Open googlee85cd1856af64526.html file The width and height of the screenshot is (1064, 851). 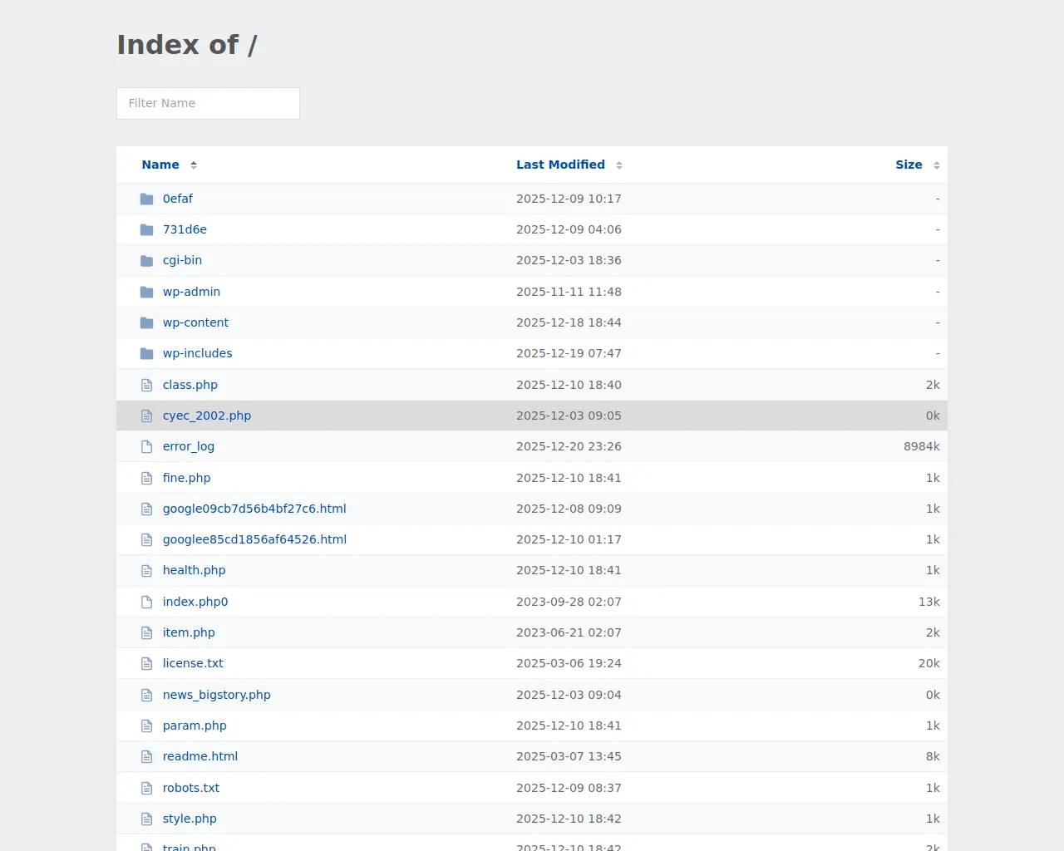pos(254,539)
